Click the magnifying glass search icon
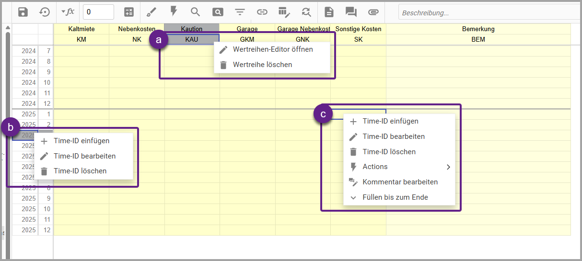Viewport: 582px width, 261px height. click(x=195, y=12)
